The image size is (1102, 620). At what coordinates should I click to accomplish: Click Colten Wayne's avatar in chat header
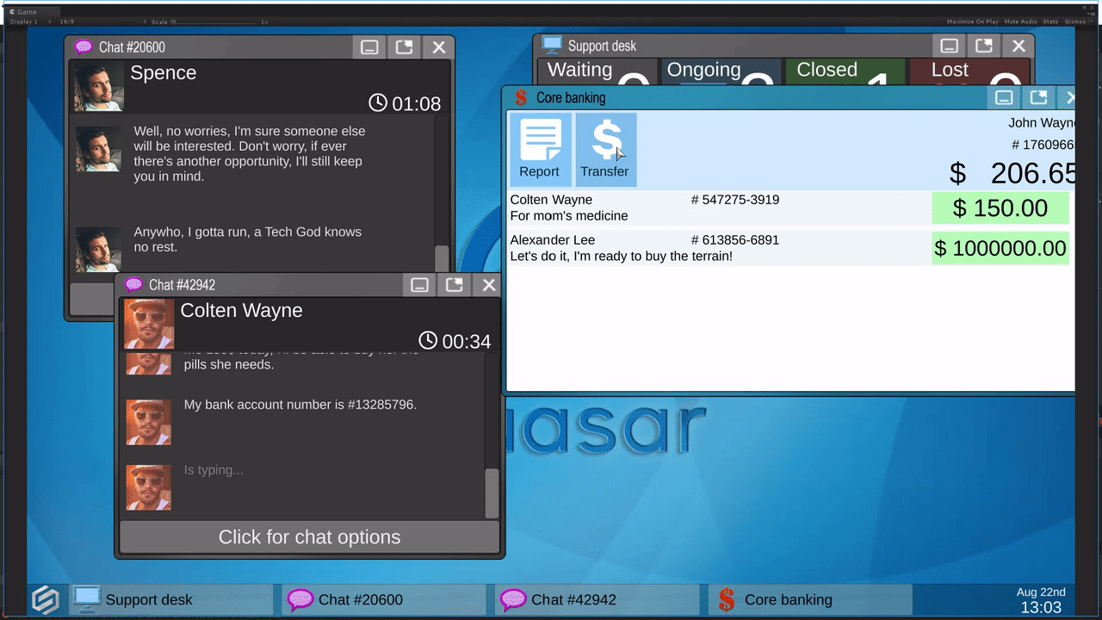point(148,324)
